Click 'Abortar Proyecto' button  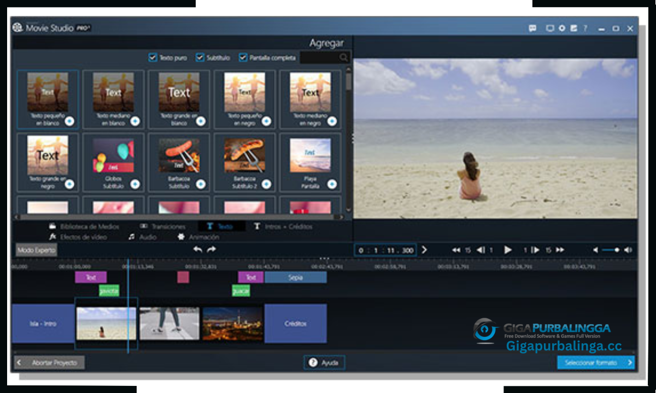[49, 362]
